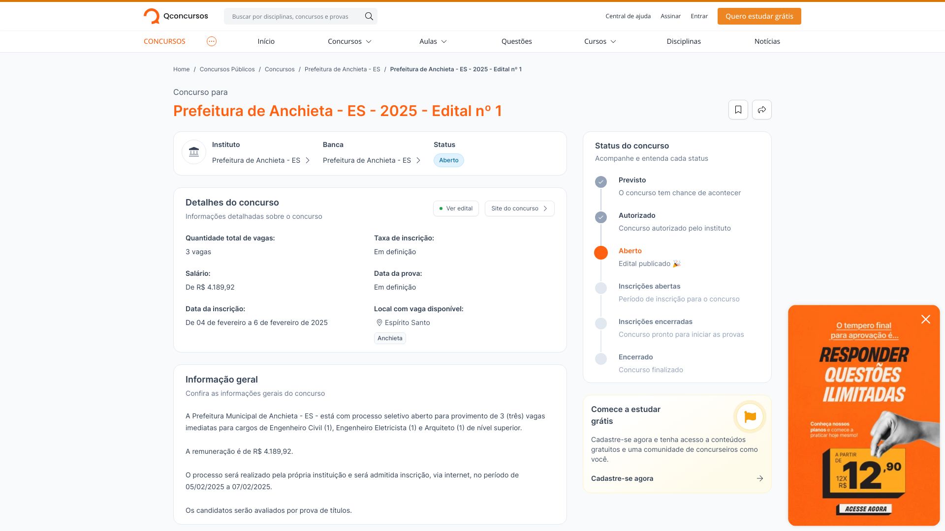Click 'Em definição' under Data da prova

pyautogui.click(x=395, y=287)
